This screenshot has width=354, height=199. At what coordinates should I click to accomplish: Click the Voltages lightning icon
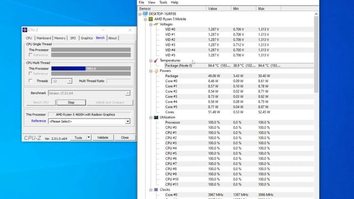point(156,24)
